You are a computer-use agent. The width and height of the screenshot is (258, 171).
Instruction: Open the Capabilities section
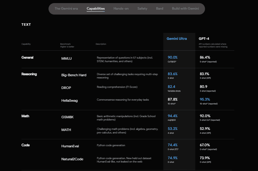(x=95, y=9)
